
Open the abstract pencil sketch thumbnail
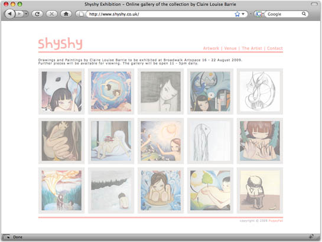click(260, 91)
